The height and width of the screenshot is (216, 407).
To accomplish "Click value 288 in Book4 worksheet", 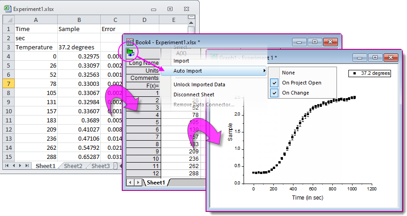I will [194, 174].
